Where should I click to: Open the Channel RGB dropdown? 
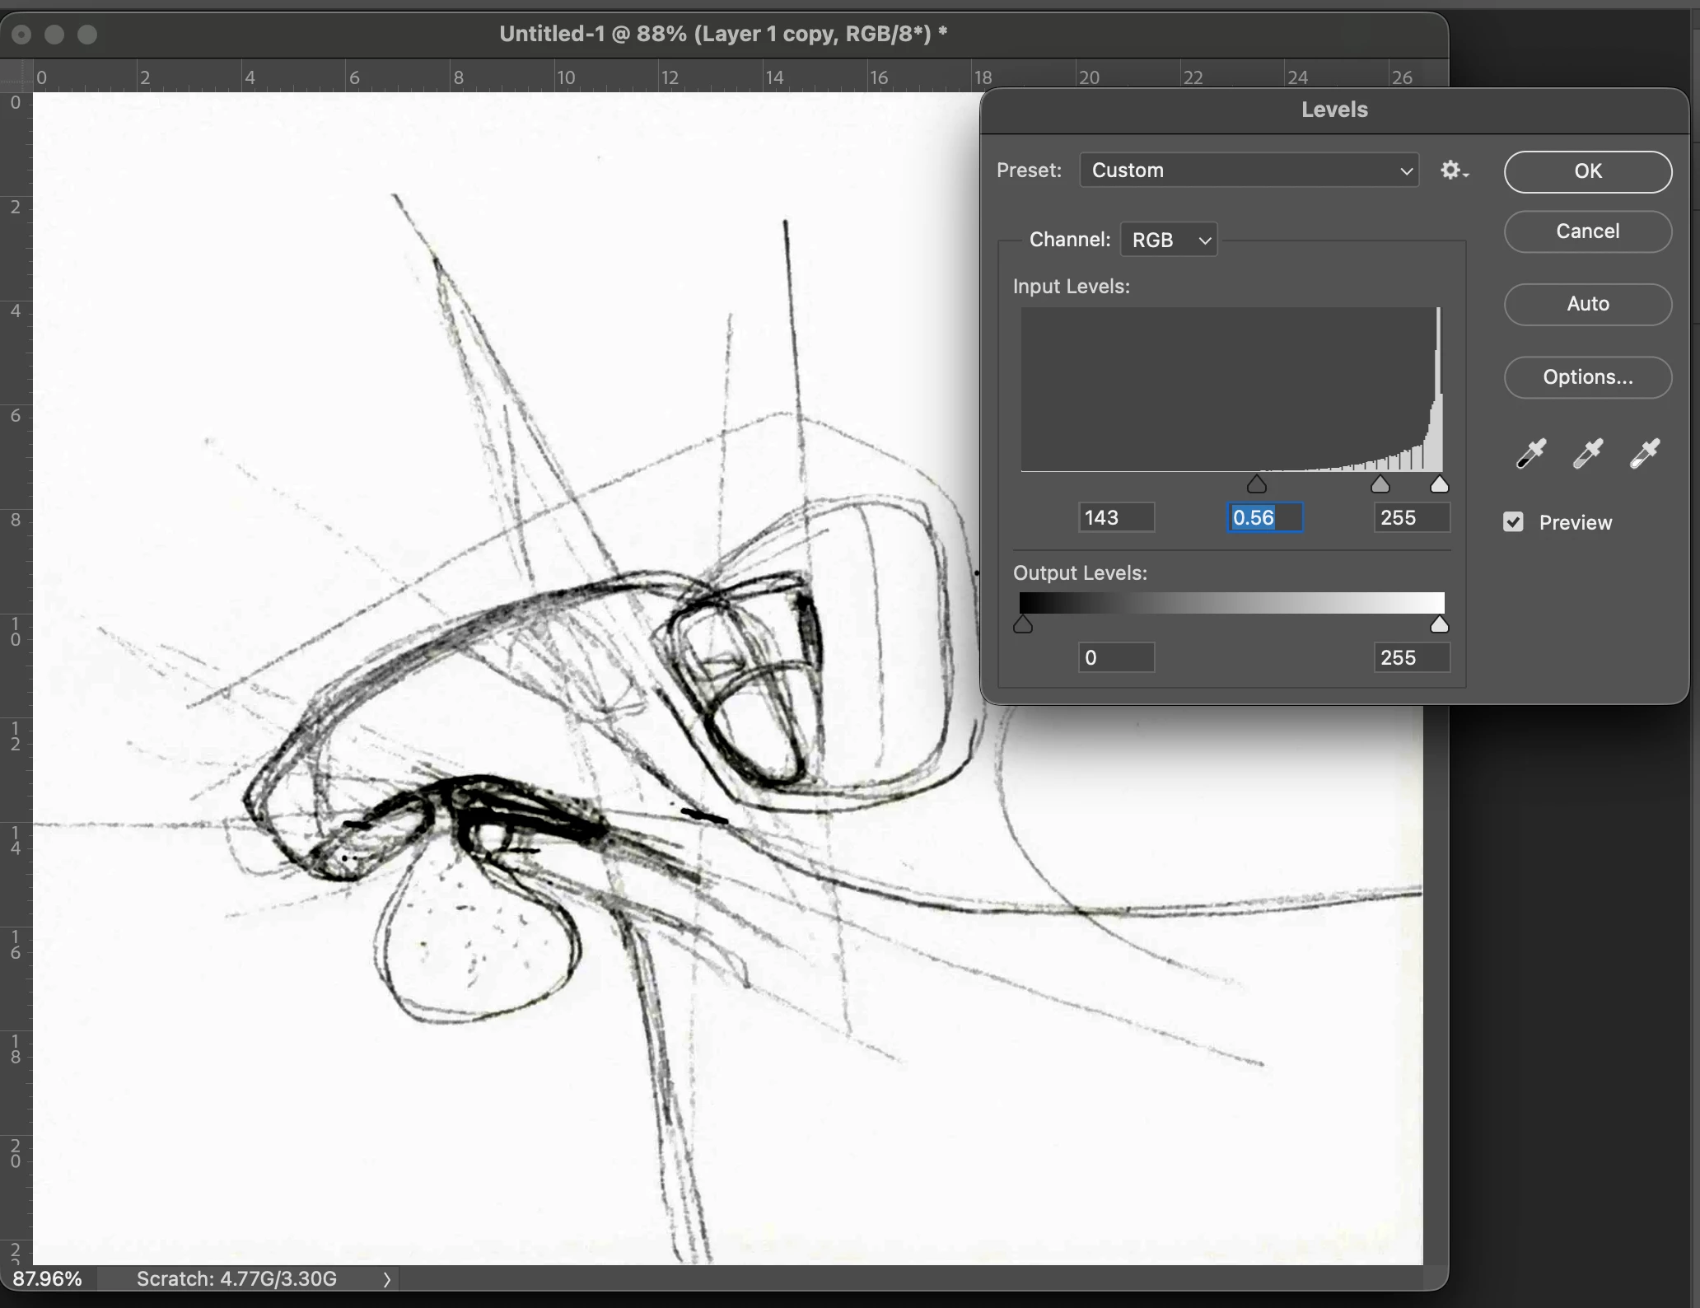point(1168,241)
